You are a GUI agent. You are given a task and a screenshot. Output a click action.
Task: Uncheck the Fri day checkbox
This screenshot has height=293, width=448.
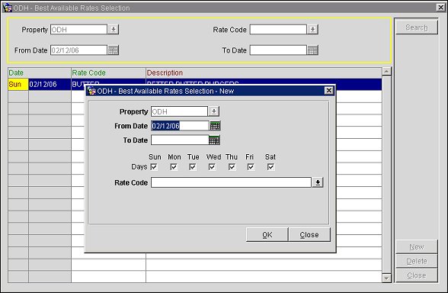coord(251,167)
